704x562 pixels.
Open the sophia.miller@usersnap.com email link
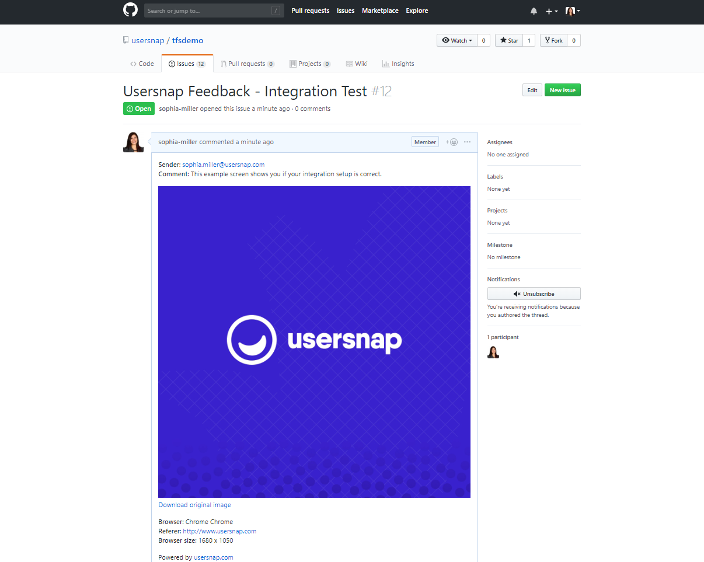click(224, 165)
